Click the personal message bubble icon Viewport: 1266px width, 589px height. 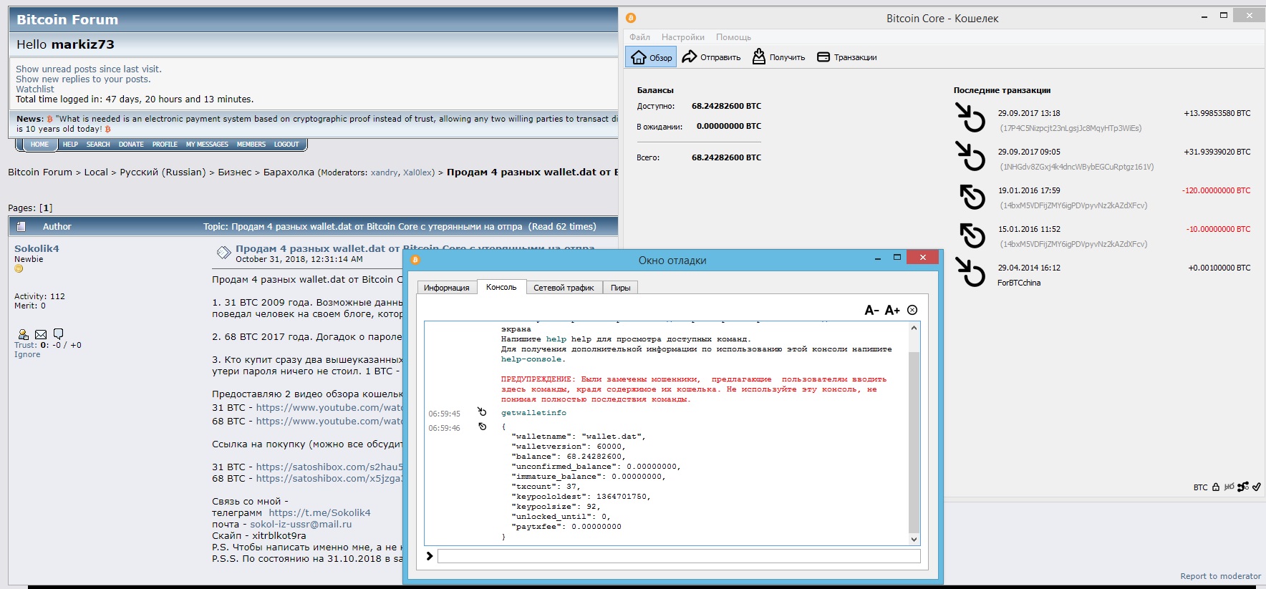(59, 334)
